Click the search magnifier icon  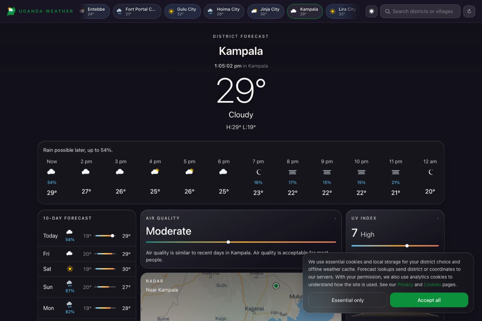pyautogui.click(x=387, y=11)
